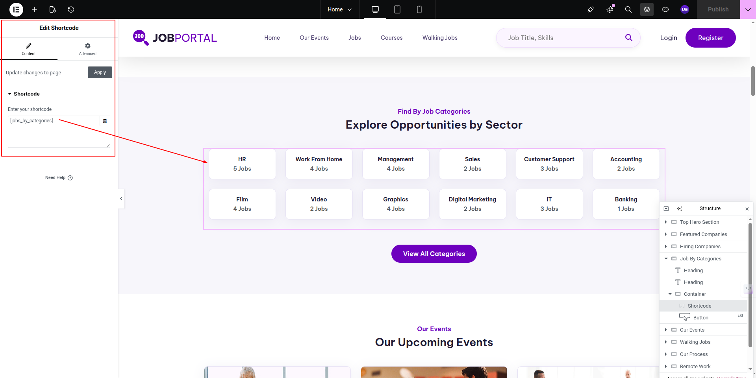756x378 pixels.
Task: Click the preview page vertical scrollbar
Action: tap(753, 81)
